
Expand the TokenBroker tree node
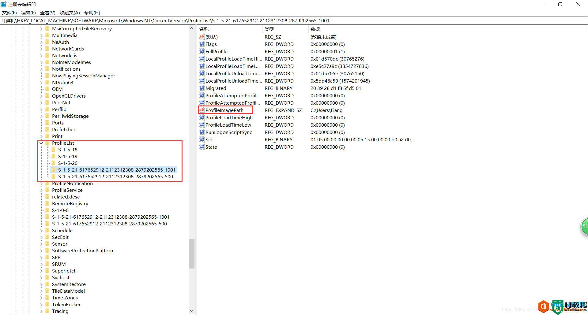click(41, 304)
